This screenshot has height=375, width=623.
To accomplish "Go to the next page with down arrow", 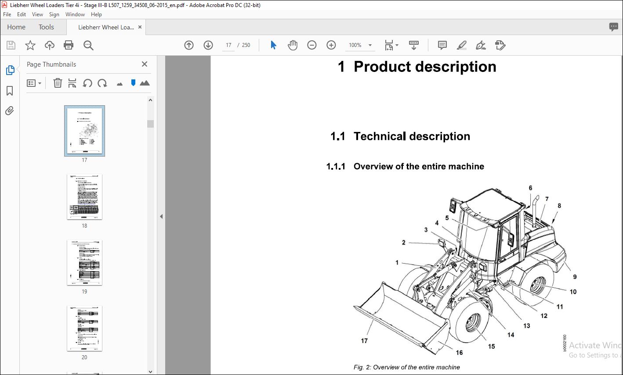I will (x=208, y=45).
